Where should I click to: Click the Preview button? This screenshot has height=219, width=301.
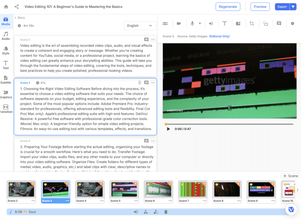(x=260, y=7)
